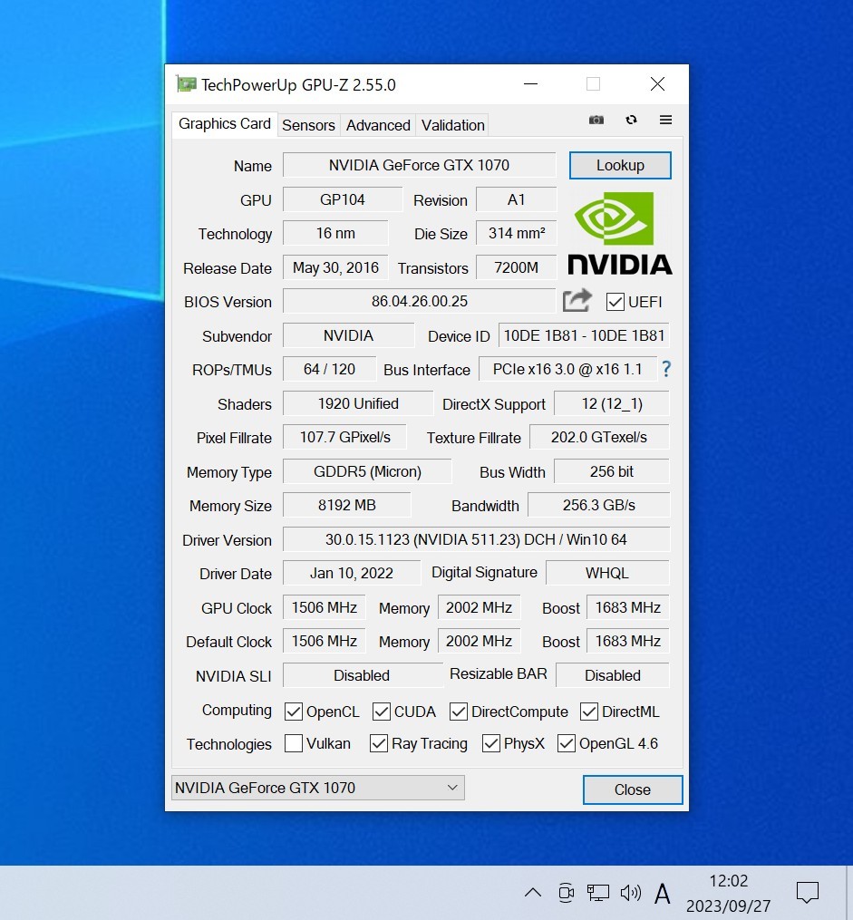
Task: Click the Bus Interface PCIe x16 3.0 field
Action: (x=567, y=369)
